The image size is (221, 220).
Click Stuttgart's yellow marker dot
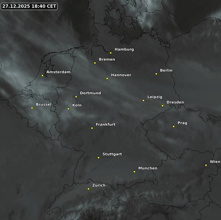pyautogui.click(x=99, y=158)
